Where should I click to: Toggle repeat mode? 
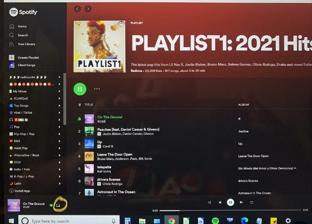(x=251, y=202)
